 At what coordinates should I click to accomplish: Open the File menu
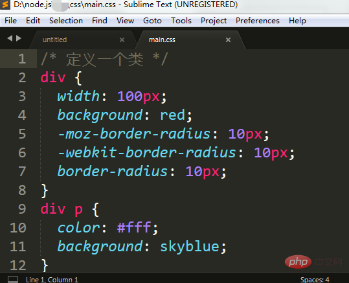click(10, 21)
